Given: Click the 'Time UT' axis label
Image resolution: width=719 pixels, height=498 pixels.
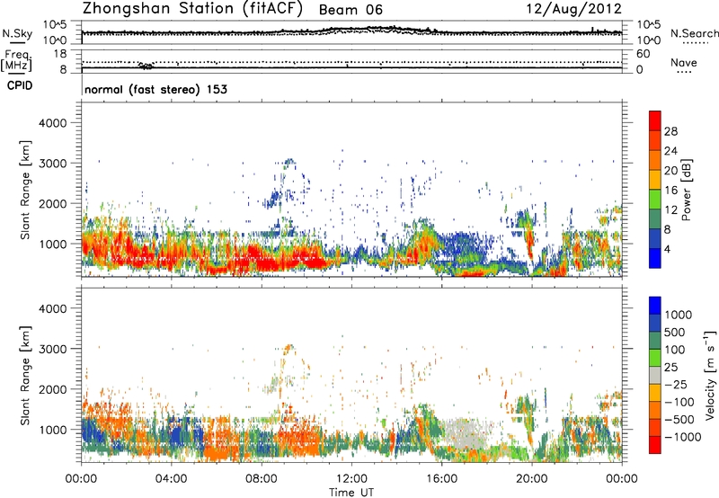Looking at the screenshot, I should click(351, 492).
